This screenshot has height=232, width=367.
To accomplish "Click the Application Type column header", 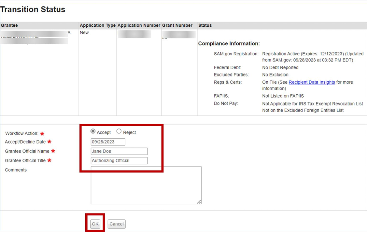I will (97, 25).
